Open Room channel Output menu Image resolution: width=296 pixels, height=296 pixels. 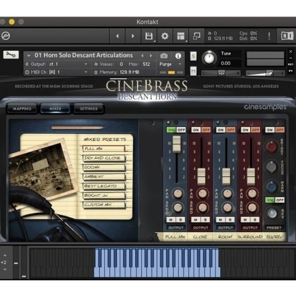tap(225, 227)
